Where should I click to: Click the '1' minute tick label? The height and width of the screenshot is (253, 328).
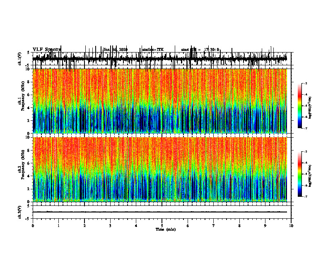(58, 226)
